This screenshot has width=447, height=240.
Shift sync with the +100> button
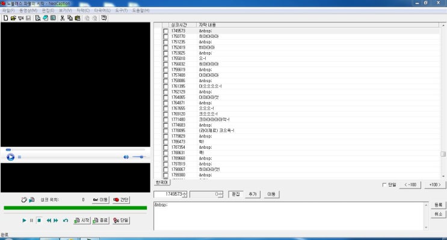[435, 185]
